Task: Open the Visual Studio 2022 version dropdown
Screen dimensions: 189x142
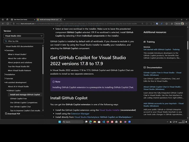Action: click(24, 36)
